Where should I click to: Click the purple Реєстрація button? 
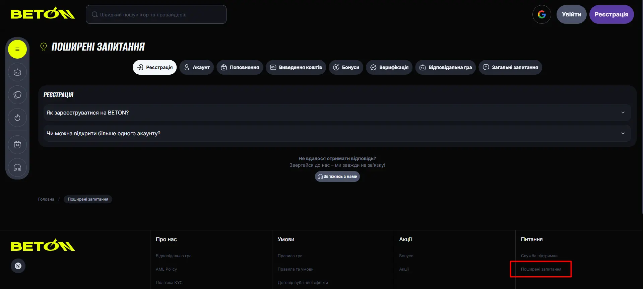(x=611, y=14)
